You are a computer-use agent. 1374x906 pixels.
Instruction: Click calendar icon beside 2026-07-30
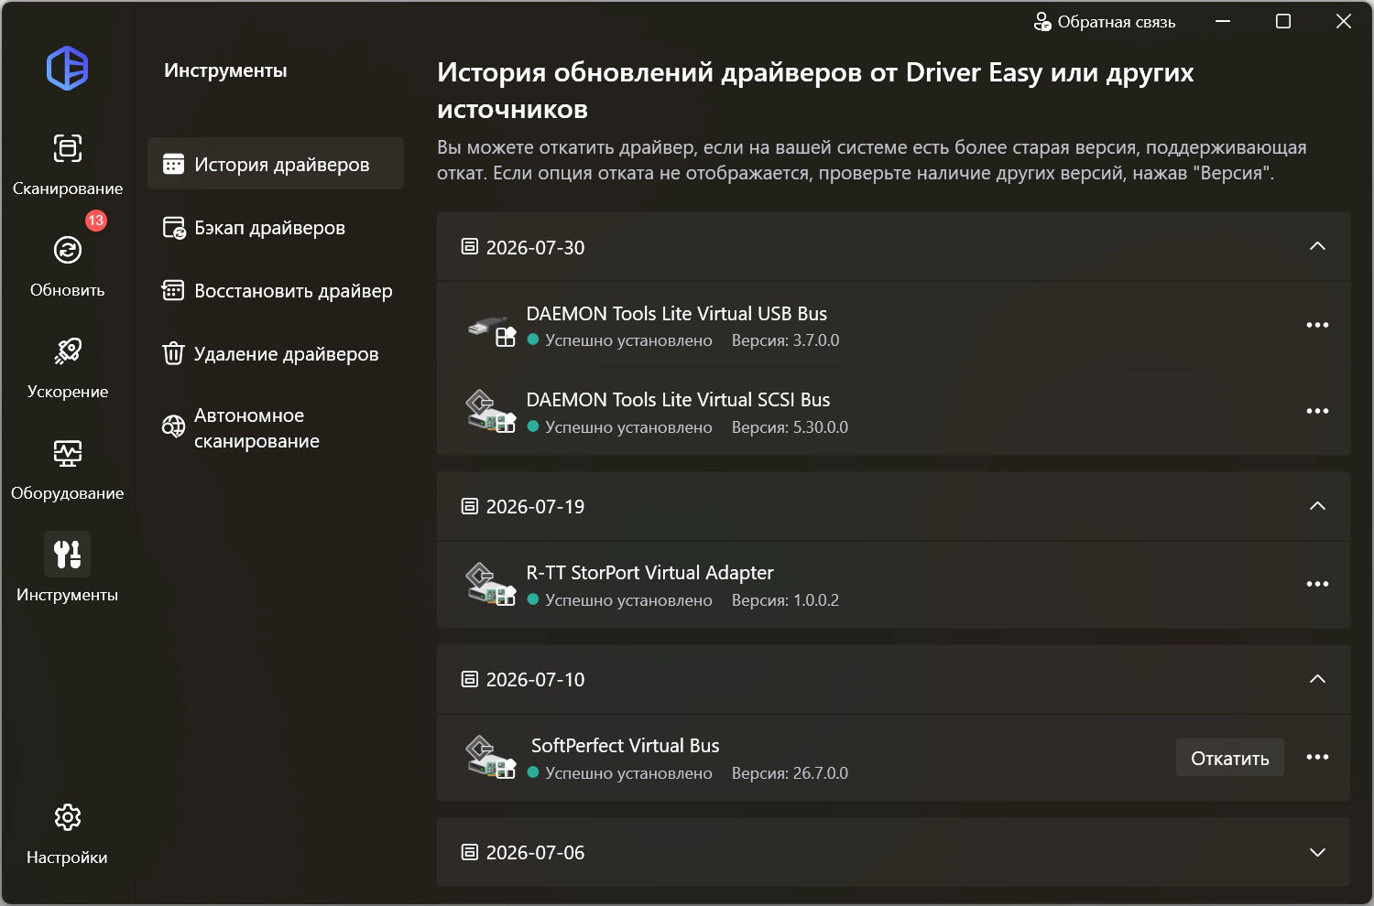[470, 246]
